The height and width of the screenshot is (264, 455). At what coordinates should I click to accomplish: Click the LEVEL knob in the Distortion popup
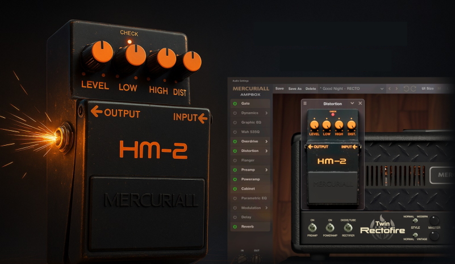pyautogui.click(x=314, y=125)
